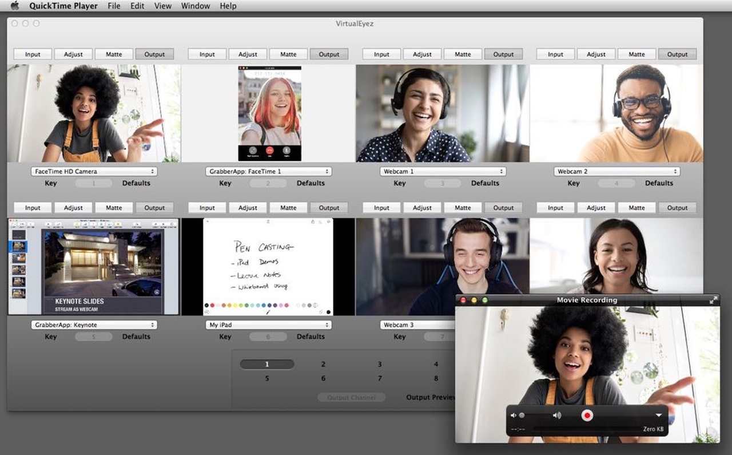This screenshot has height=455, width=732.
Task: Open the Window menu
Action: click(195, 6)
